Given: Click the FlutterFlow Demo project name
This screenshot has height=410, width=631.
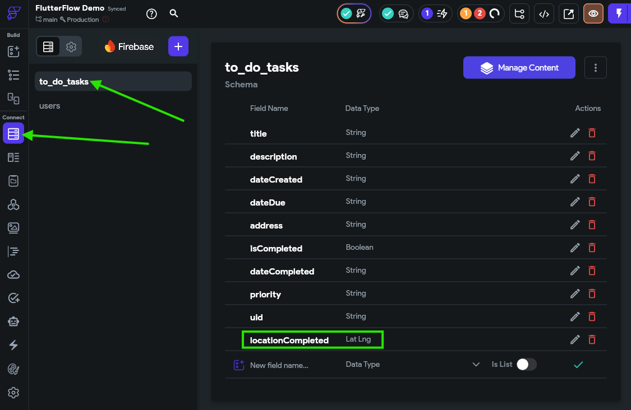Looking at the screenshot, I should [x=70, y=8].
